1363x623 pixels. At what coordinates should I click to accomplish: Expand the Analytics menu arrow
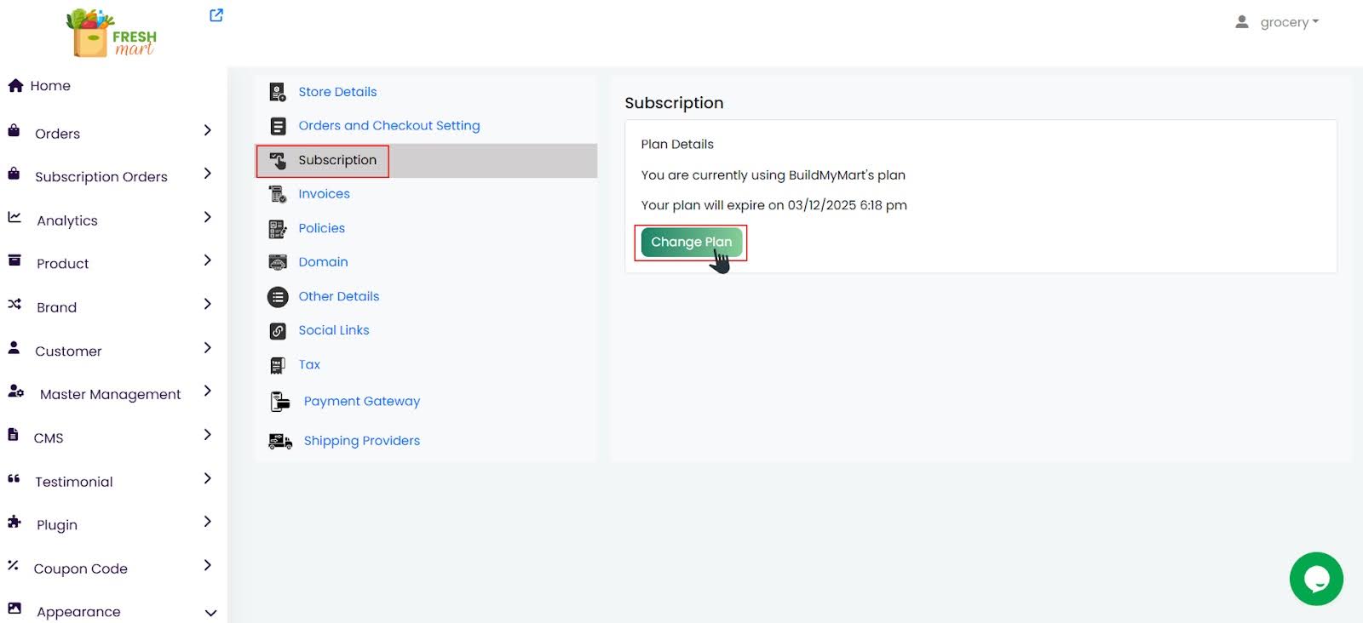click(x=207, y=217)
